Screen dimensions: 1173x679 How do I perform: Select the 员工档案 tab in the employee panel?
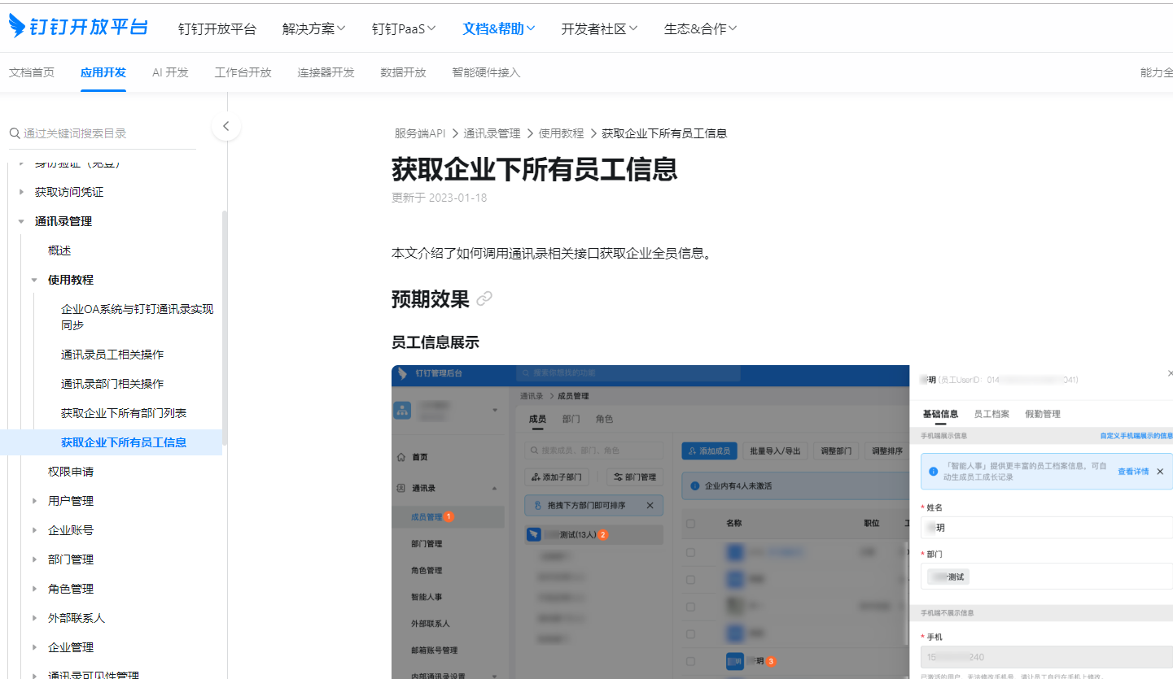coord(991,414)
